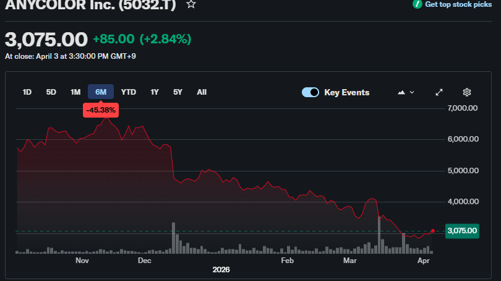Click the Dec date label
501x281 pixels.
tap(144, 261)
